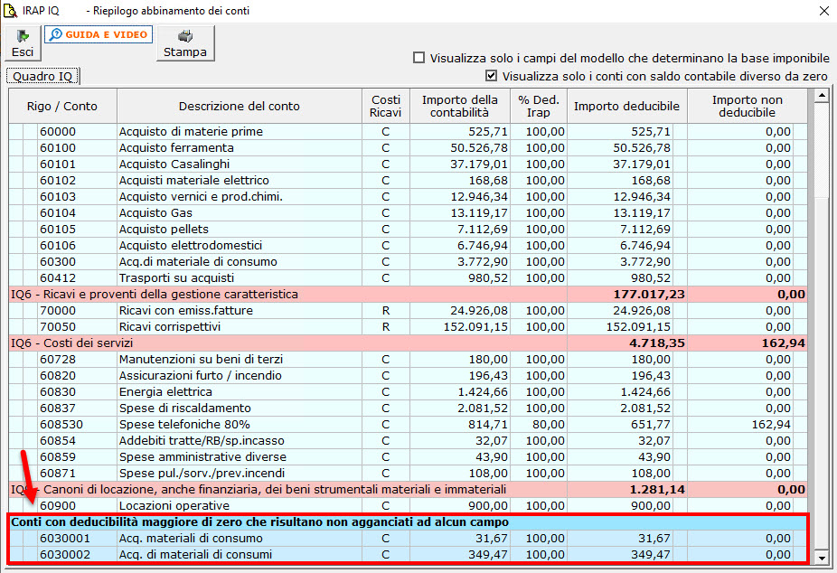
Task: Select Manutenzioni su beni di terzi row
Action: 408,359
